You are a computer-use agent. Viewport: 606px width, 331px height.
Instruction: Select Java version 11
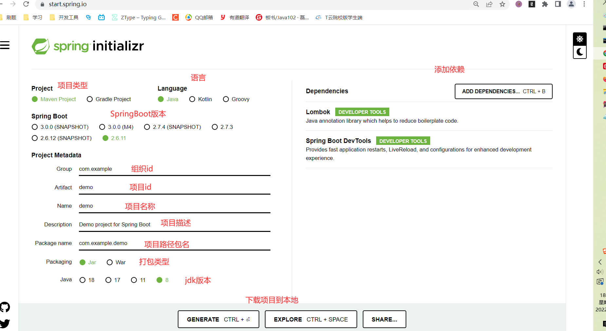click(138, 280)
